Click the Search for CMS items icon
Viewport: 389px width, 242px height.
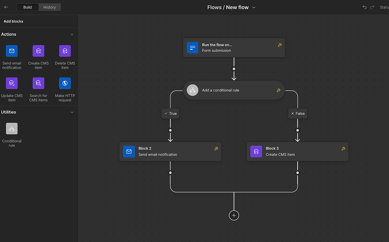tap(38, 83)
